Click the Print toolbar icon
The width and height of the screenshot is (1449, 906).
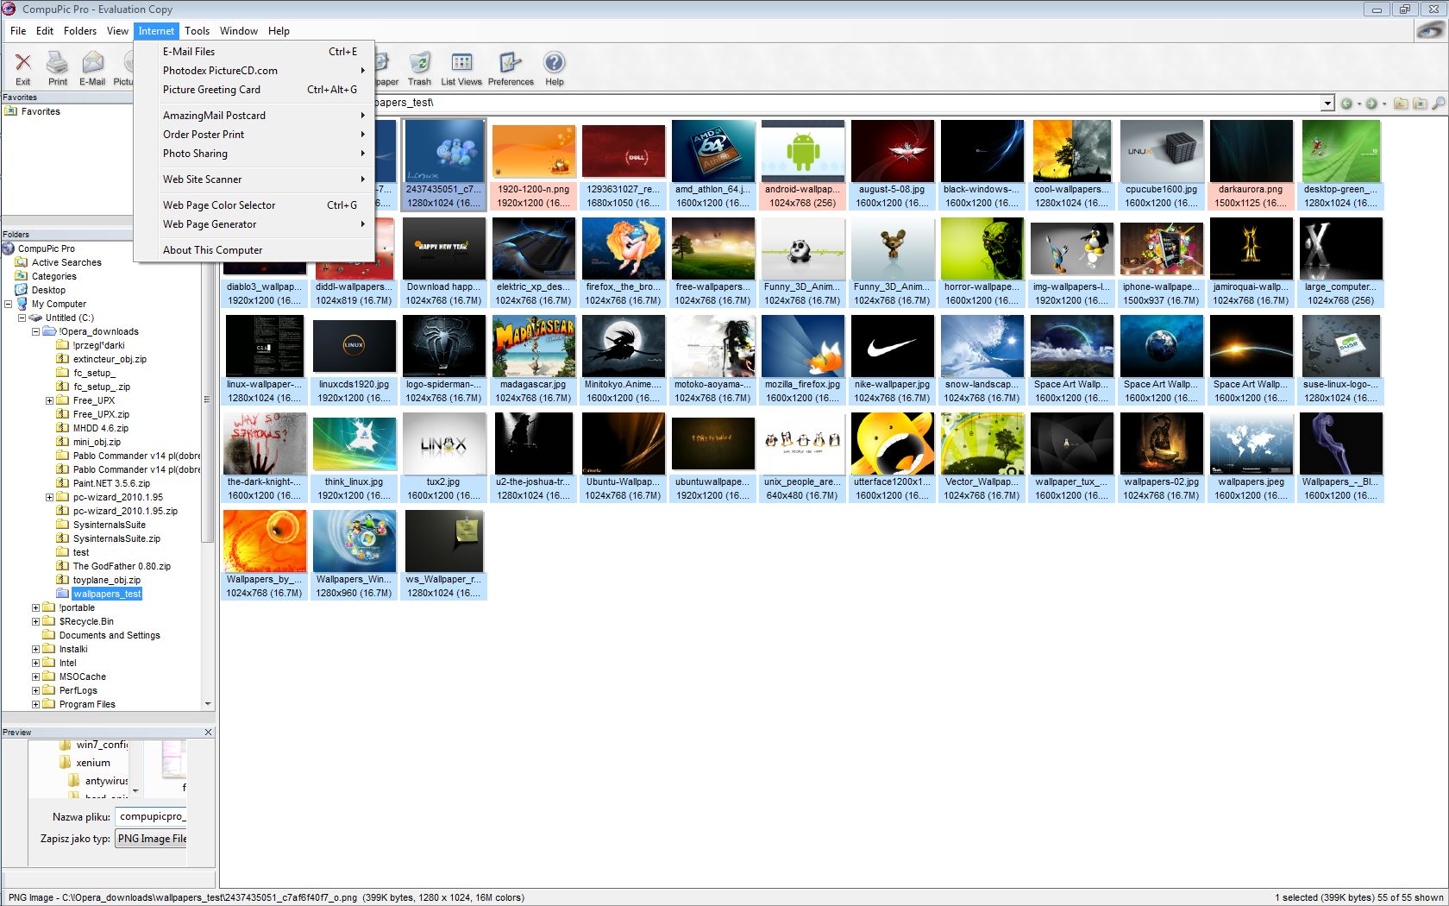click(58, 68)
